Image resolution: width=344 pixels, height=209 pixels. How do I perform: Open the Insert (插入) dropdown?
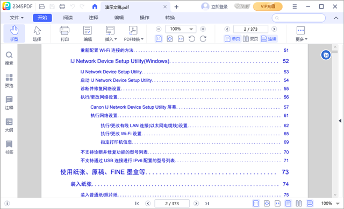click(x=111, y=33)
